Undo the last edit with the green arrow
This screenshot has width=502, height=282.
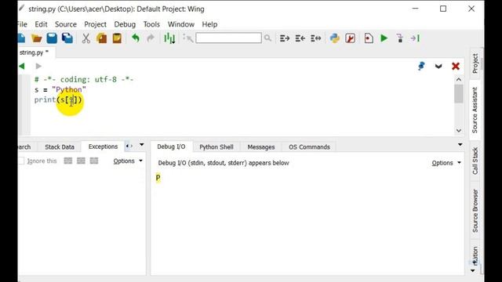[x=136, y=38]
